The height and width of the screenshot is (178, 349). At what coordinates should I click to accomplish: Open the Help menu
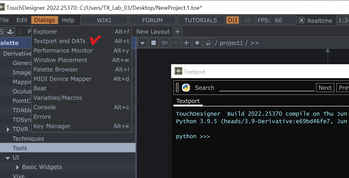click(x=68, y=20)
